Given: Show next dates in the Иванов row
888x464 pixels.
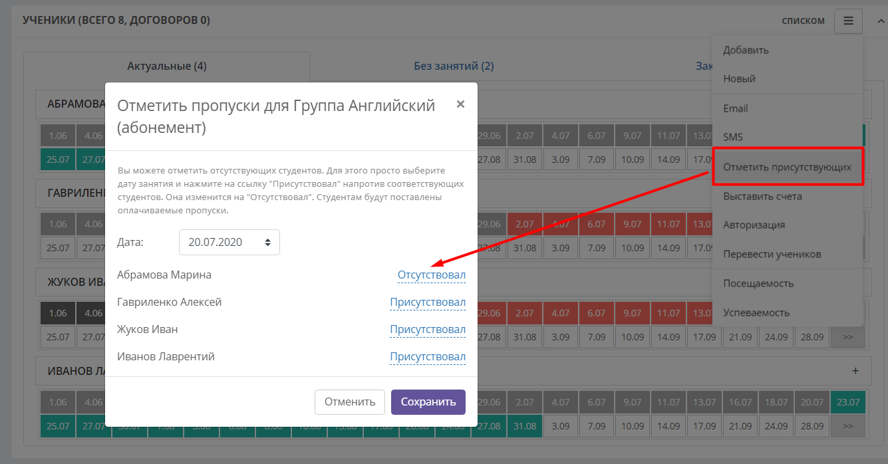Looking at the screenshot, I should click(847, 426).
